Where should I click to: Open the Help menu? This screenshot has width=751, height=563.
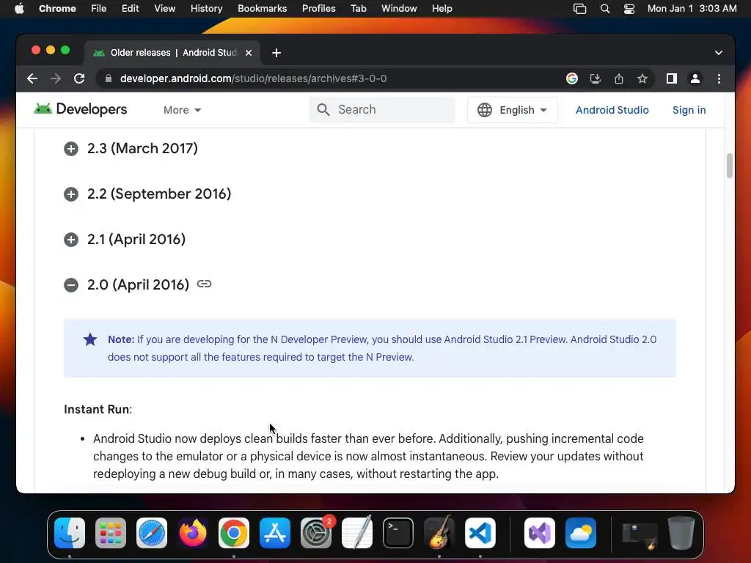[x=442, y=9]
